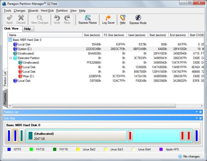207x161 pixels.
Task: Open the Properties side tab
Action: 5,99
